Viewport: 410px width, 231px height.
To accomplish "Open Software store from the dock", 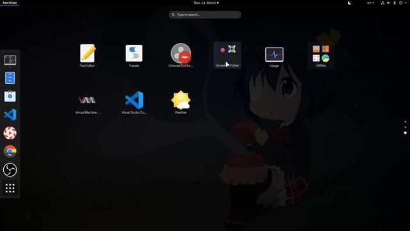I will pyautogui.click(x=10, y=96).
